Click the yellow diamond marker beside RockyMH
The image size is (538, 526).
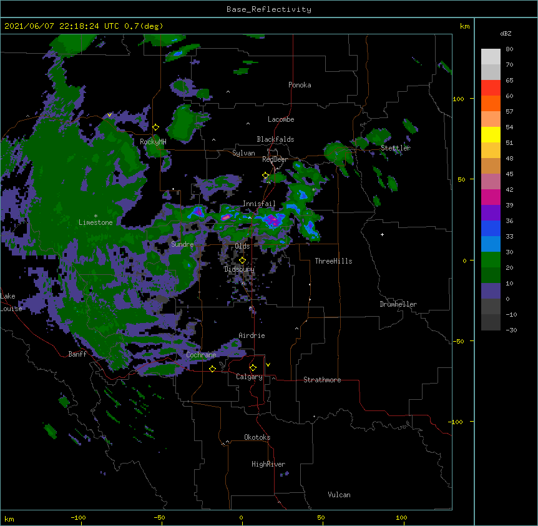tap(155, 127)
